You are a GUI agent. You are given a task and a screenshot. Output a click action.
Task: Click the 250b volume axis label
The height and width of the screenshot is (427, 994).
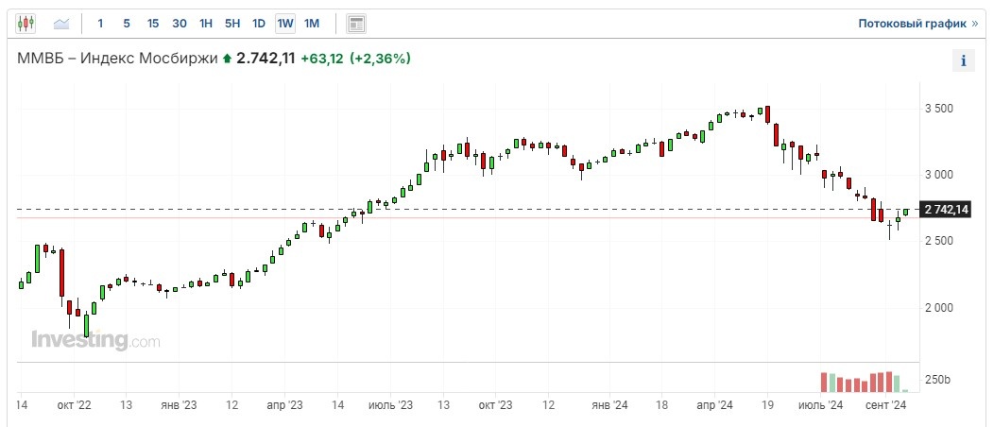pyautogui.click(x=939, y=380)
